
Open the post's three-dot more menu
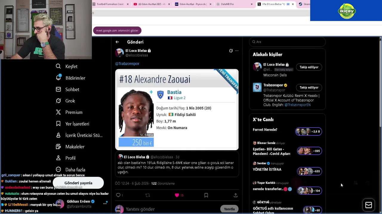click(x=237, y=51)
